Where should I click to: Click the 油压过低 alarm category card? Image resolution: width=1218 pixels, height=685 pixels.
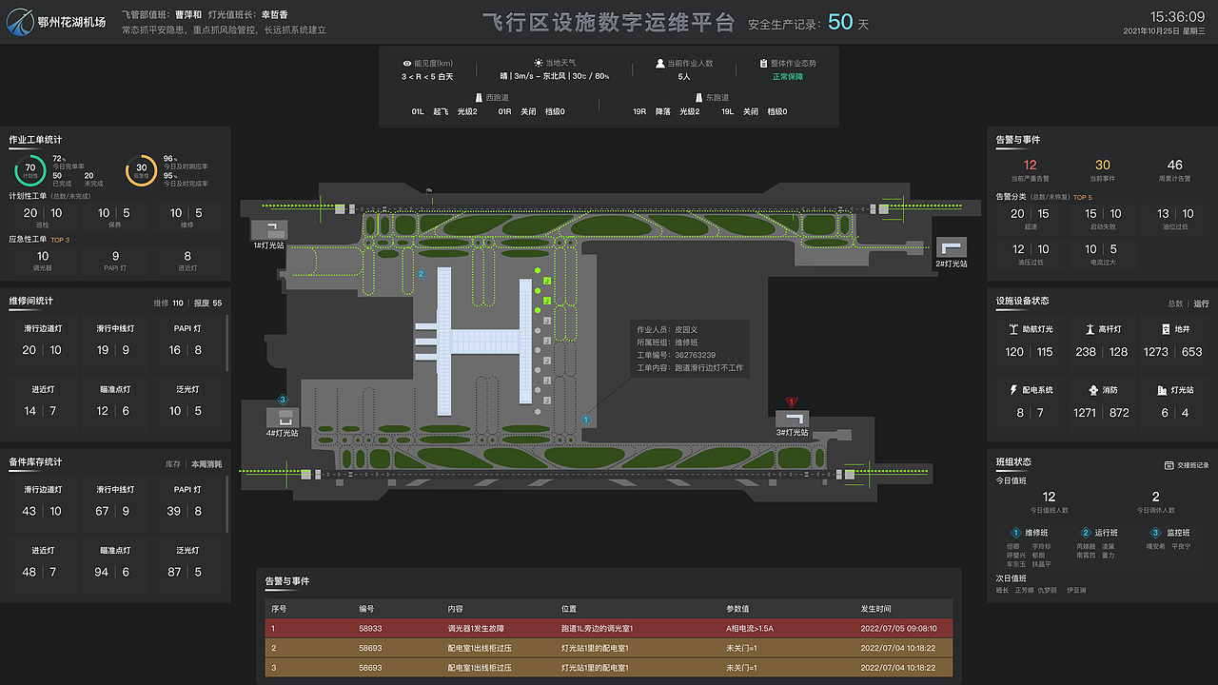(x=1030, y=254)
